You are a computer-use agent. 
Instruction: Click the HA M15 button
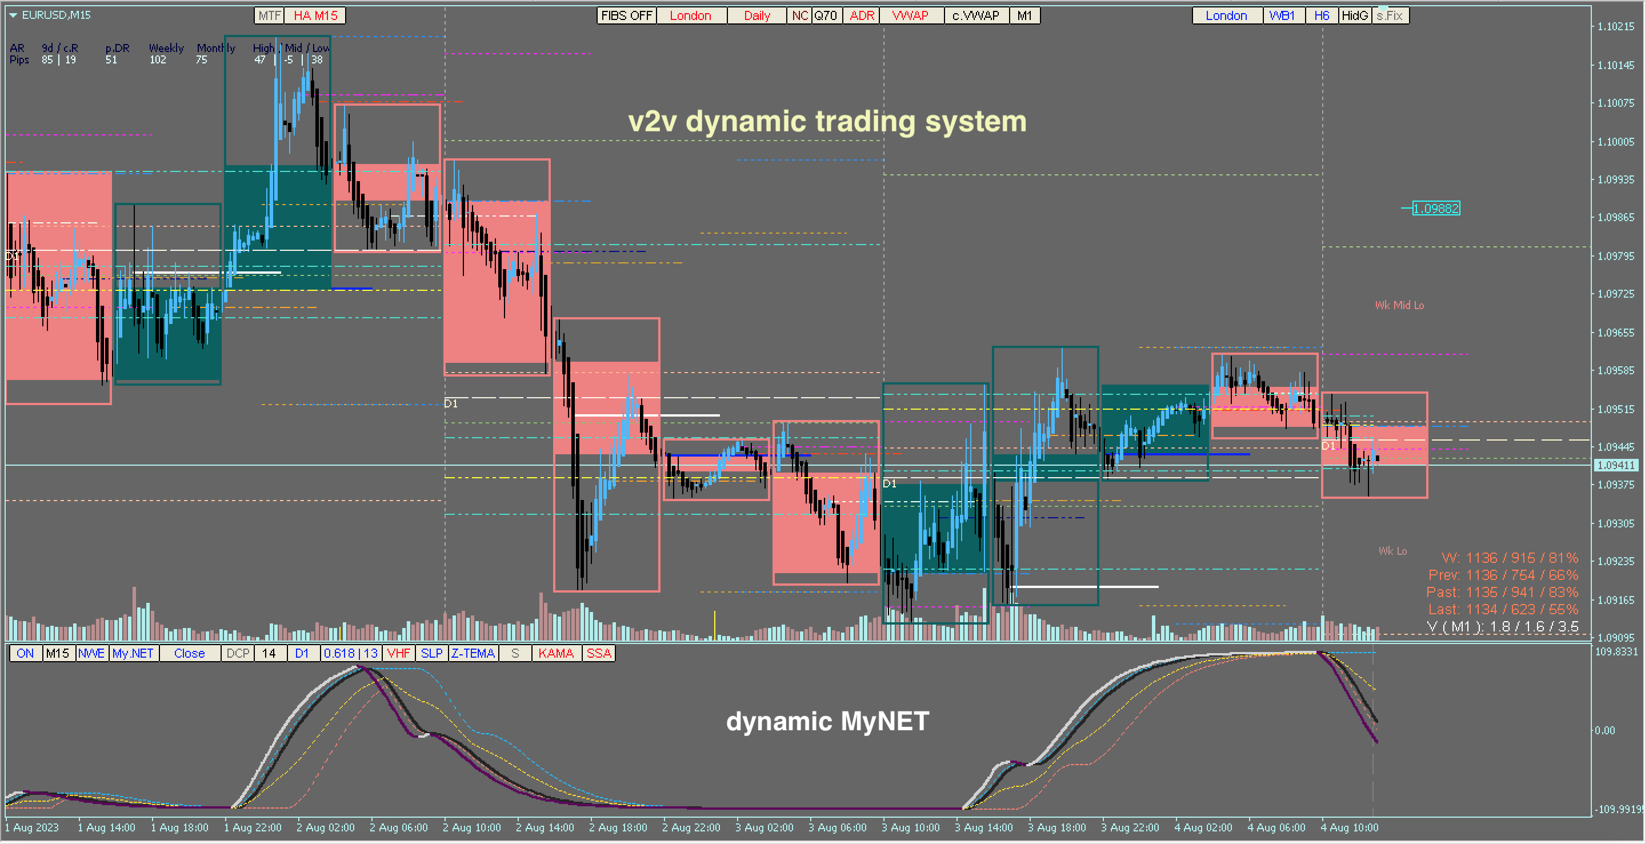point(315,15)
